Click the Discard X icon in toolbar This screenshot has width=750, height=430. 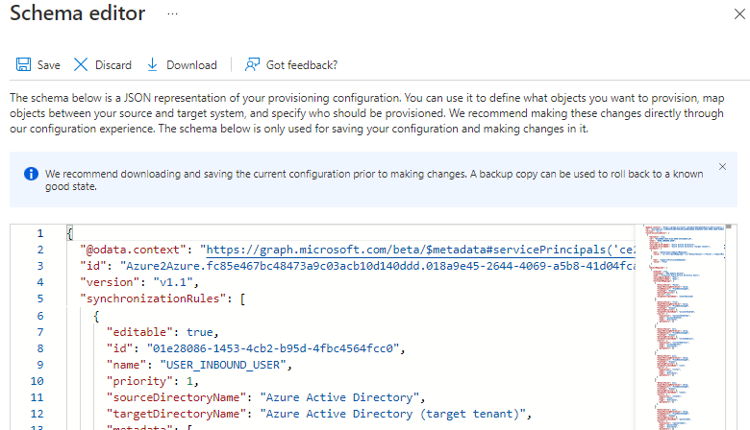point(81,65)
